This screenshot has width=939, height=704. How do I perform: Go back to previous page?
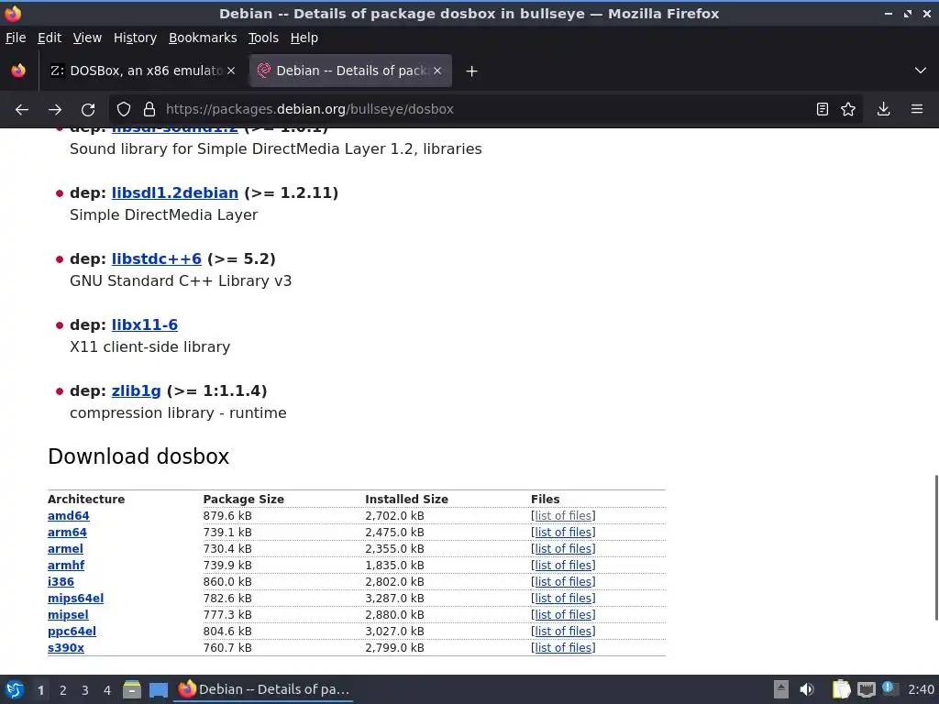click(22, 109)
